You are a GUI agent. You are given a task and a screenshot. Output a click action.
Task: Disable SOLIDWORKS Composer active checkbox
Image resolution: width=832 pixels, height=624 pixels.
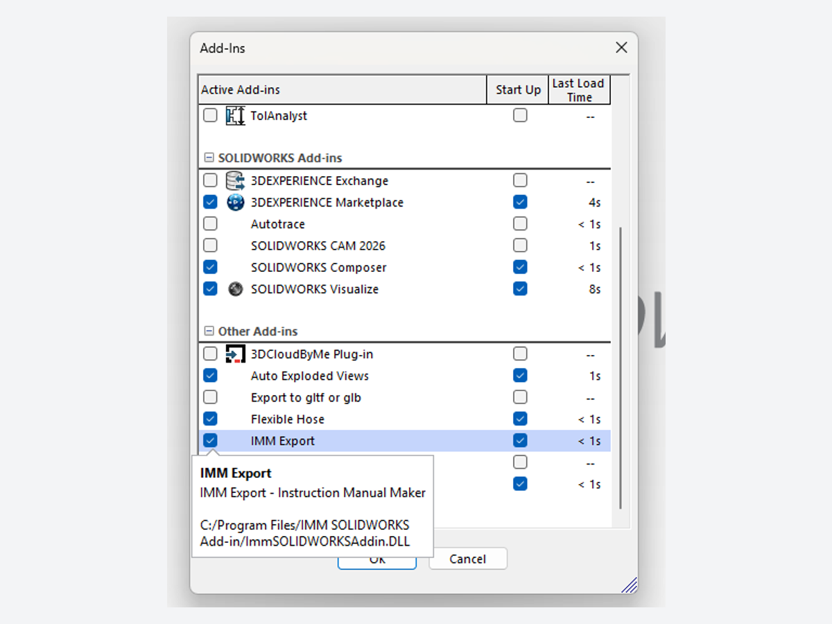[210, 267]
